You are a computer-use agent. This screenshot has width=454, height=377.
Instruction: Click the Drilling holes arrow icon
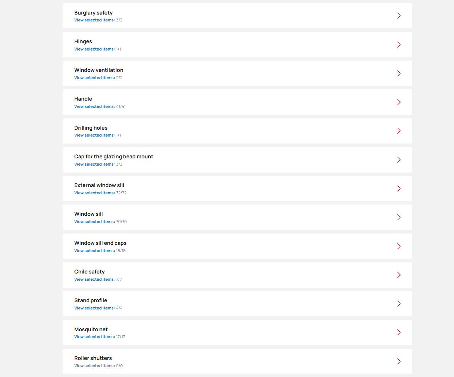point(399,131)
